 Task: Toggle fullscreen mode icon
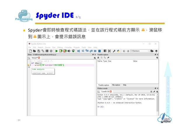(x=109, y=51)
